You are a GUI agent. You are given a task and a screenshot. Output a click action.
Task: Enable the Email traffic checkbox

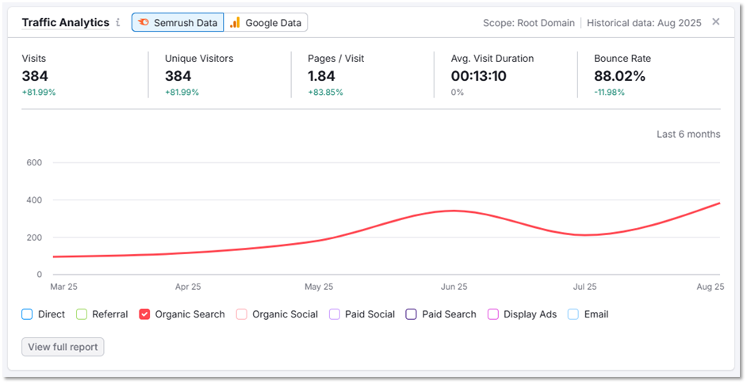(x=573, y=314)
